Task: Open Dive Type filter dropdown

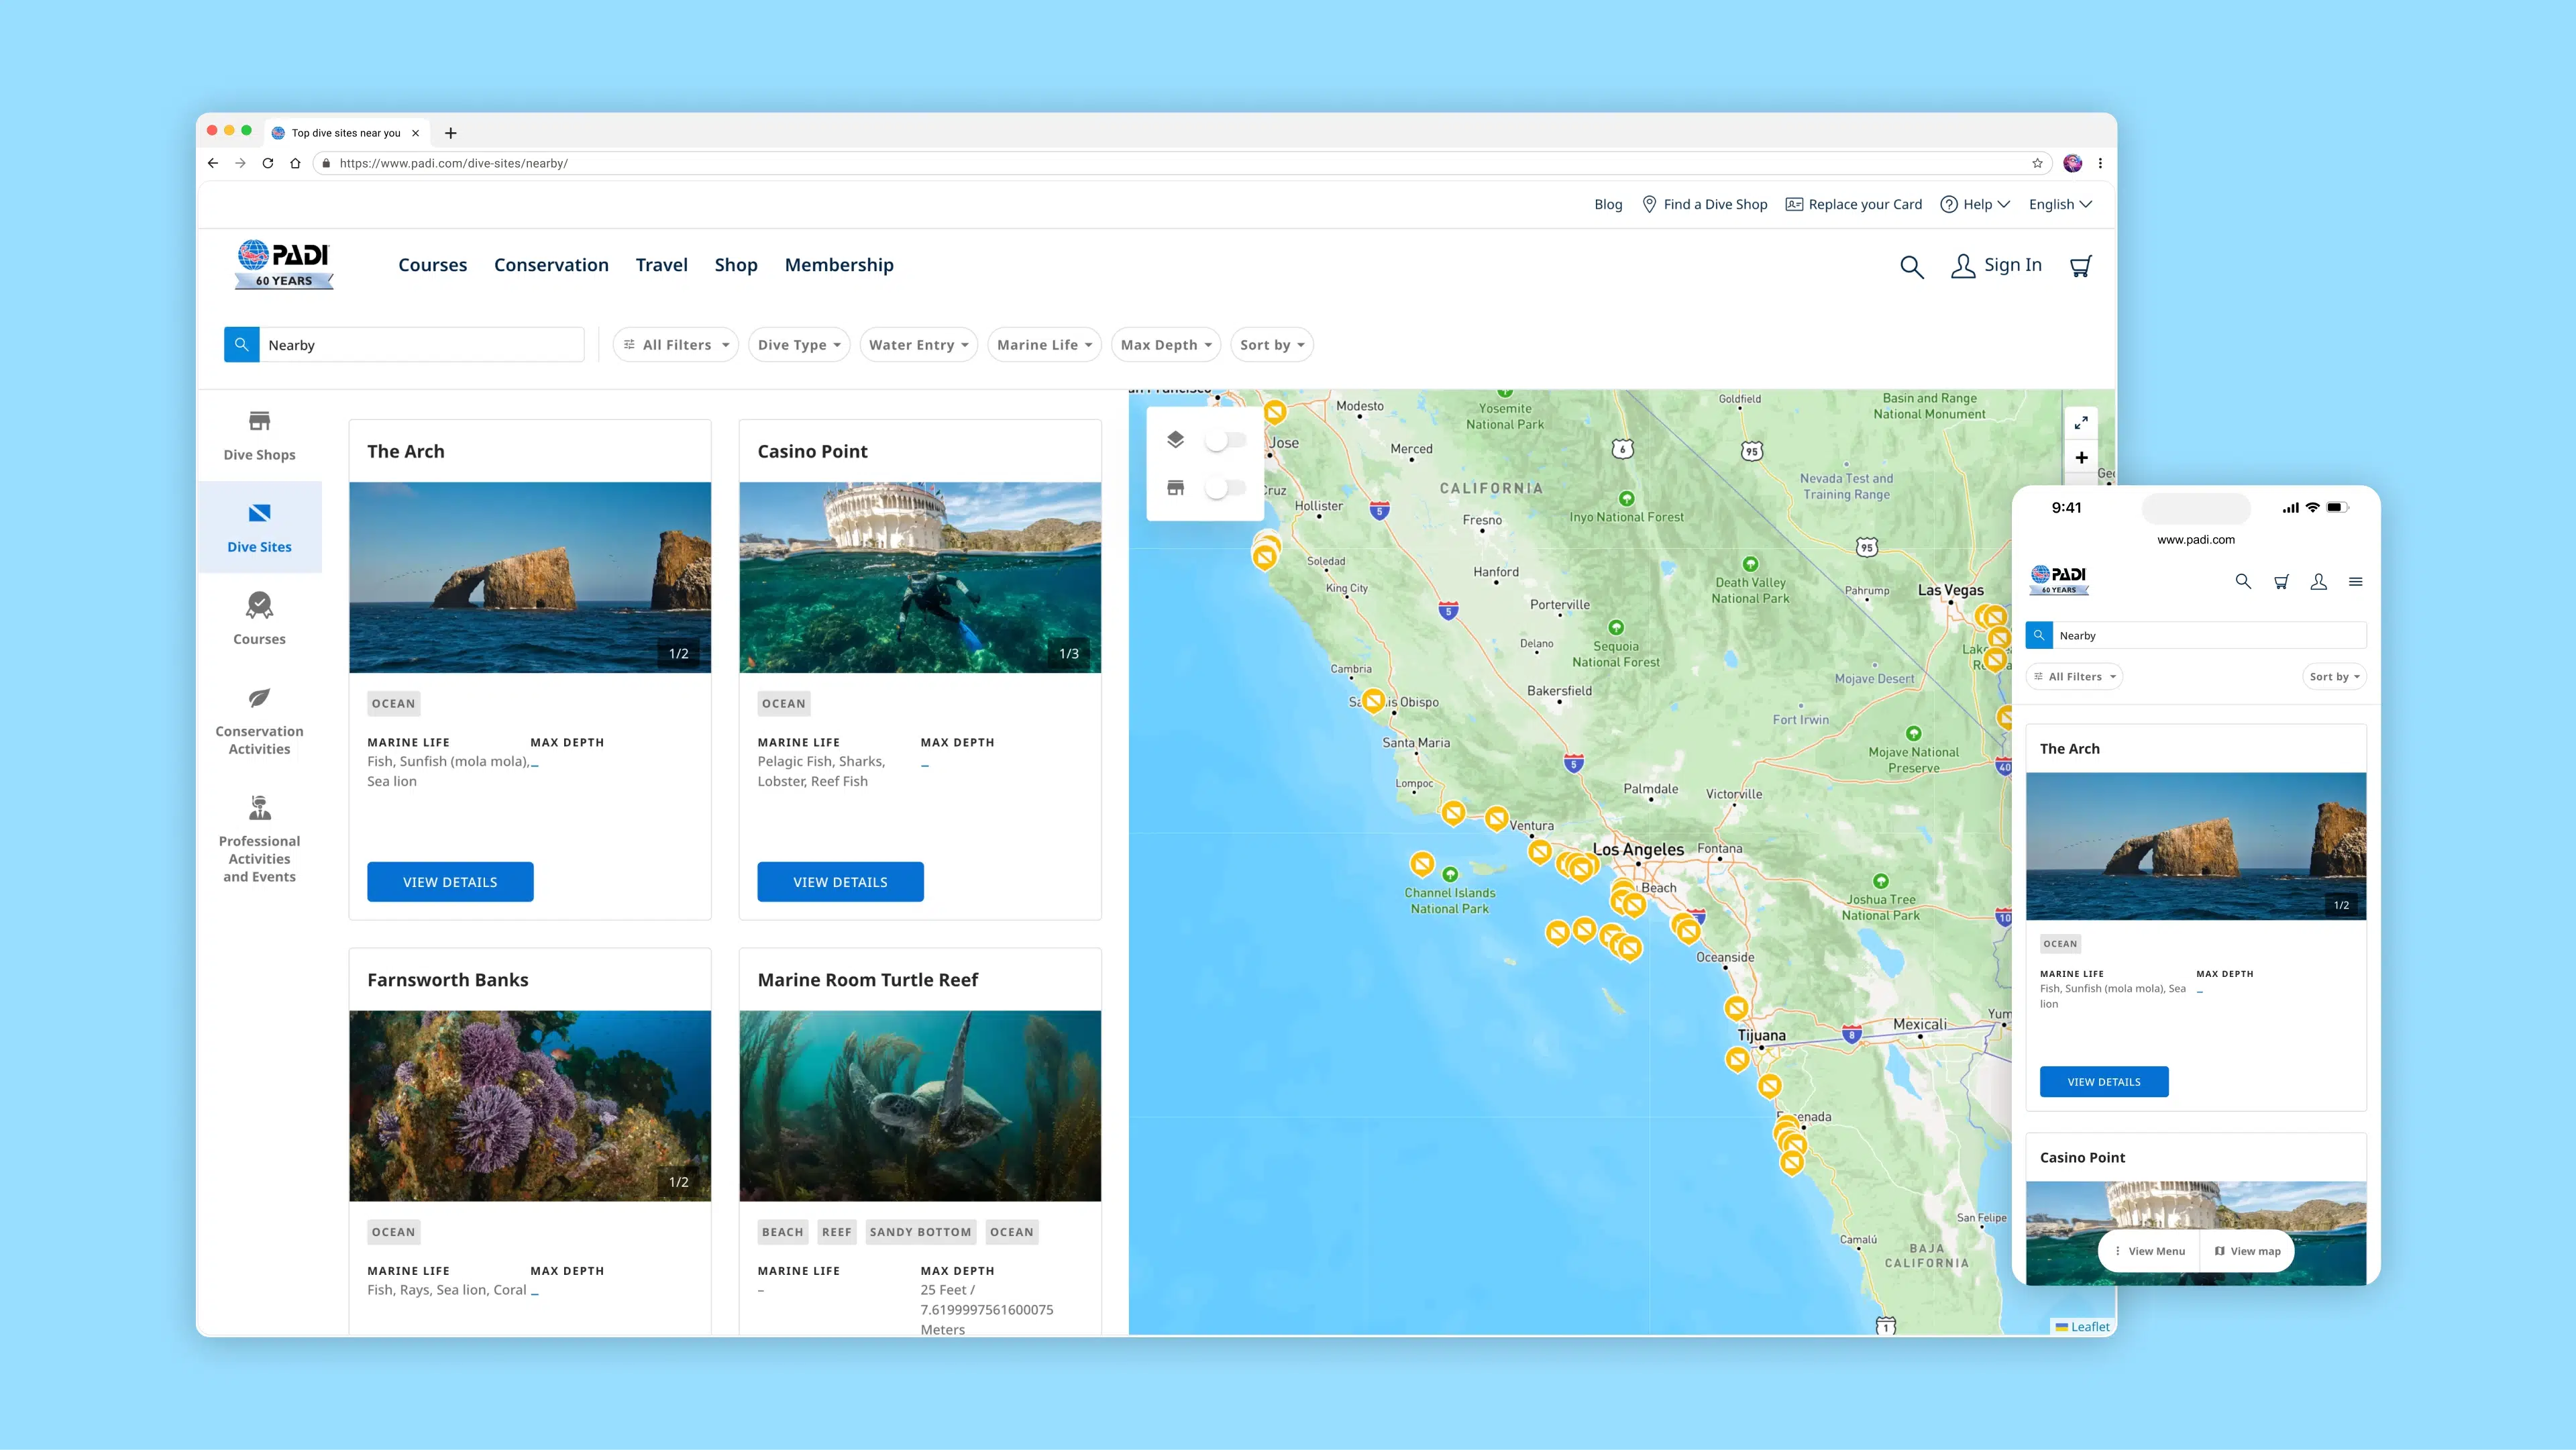Action: coord(799,345)
